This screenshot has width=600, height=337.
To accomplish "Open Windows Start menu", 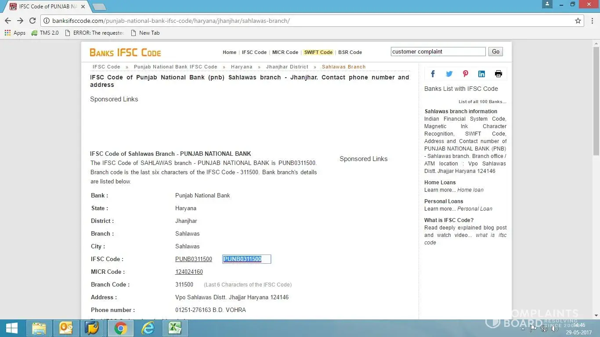I will tap(12, 328).
